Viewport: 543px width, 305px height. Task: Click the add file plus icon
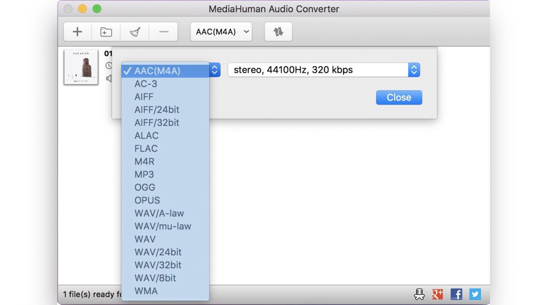77,32
